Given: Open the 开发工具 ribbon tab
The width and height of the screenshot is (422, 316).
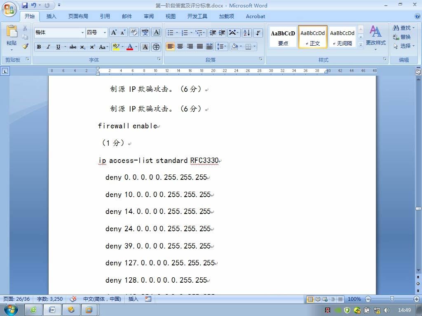Looking at the screenshot, I should [x=197, y=16].
